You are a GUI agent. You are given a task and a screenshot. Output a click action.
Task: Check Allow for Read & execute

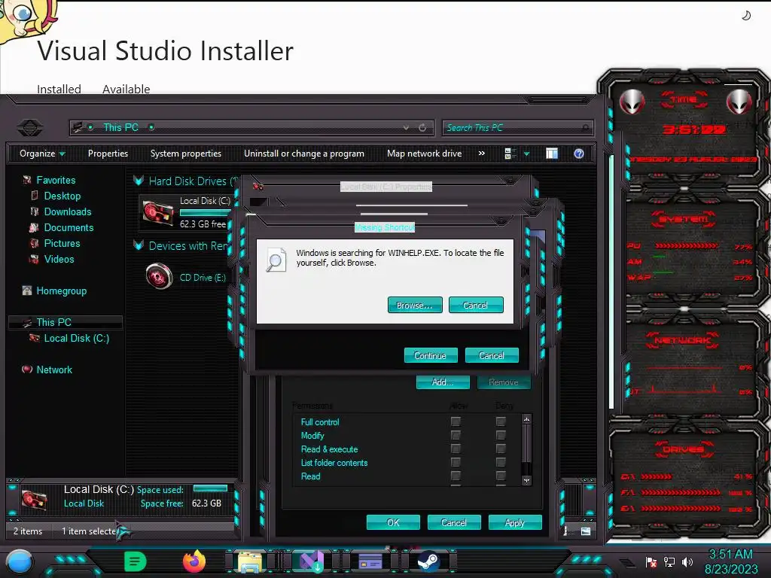click(456, 449)
